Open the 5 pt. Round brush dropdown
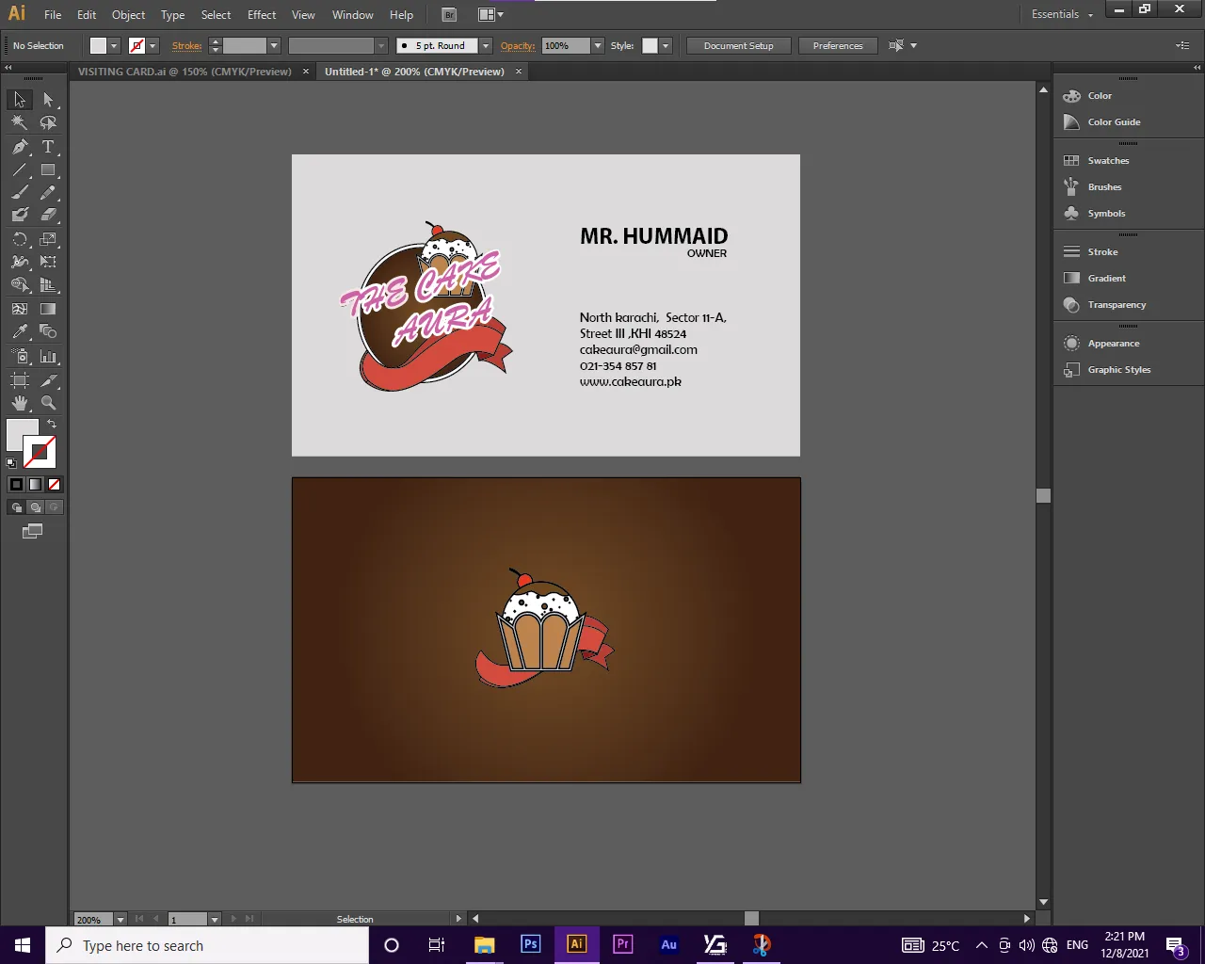 click(486, 46)
